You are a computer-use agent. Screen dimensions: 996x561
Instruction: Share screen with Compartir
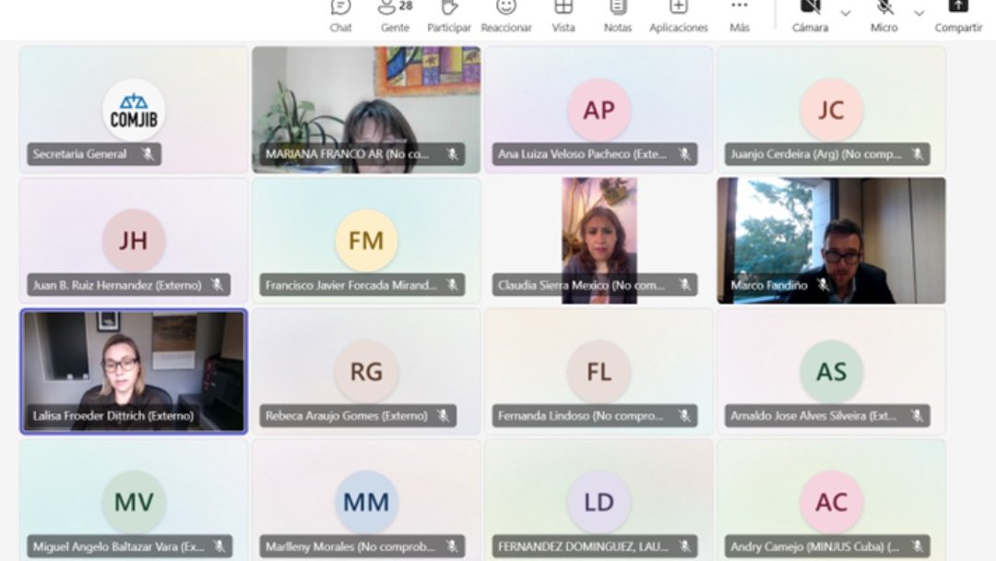[x=958, y=16]
